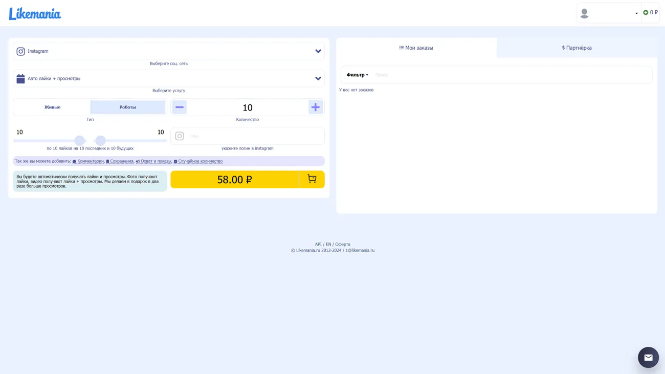
Task: Click the green add-balance plus icon
Action: [x=646, y=13]
